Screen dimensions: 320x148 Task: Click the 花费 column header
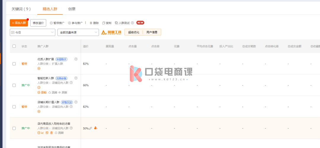(177, 46)
